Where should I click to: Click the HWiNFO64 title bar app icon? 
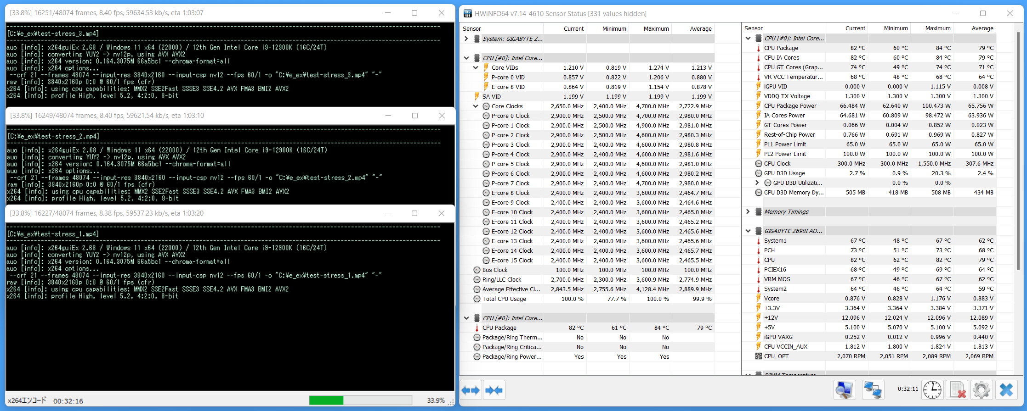pos(467,13)
